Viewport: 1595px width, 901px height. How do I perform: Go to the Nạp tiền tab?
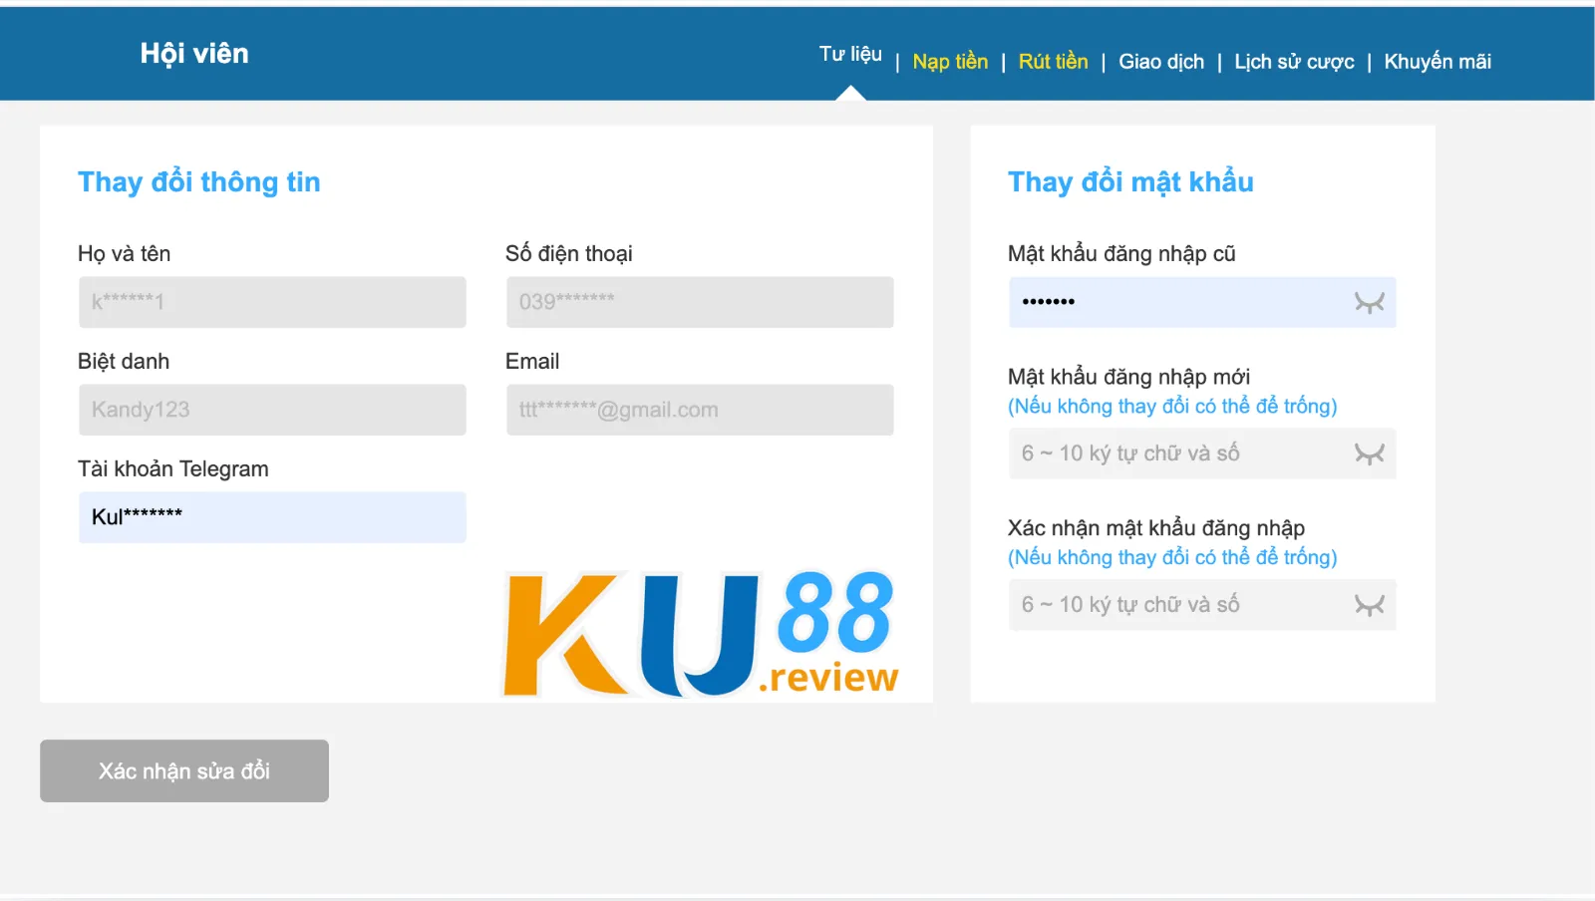950,62
